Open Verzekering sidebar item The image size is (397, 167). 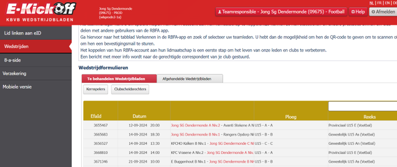point(36,73)
